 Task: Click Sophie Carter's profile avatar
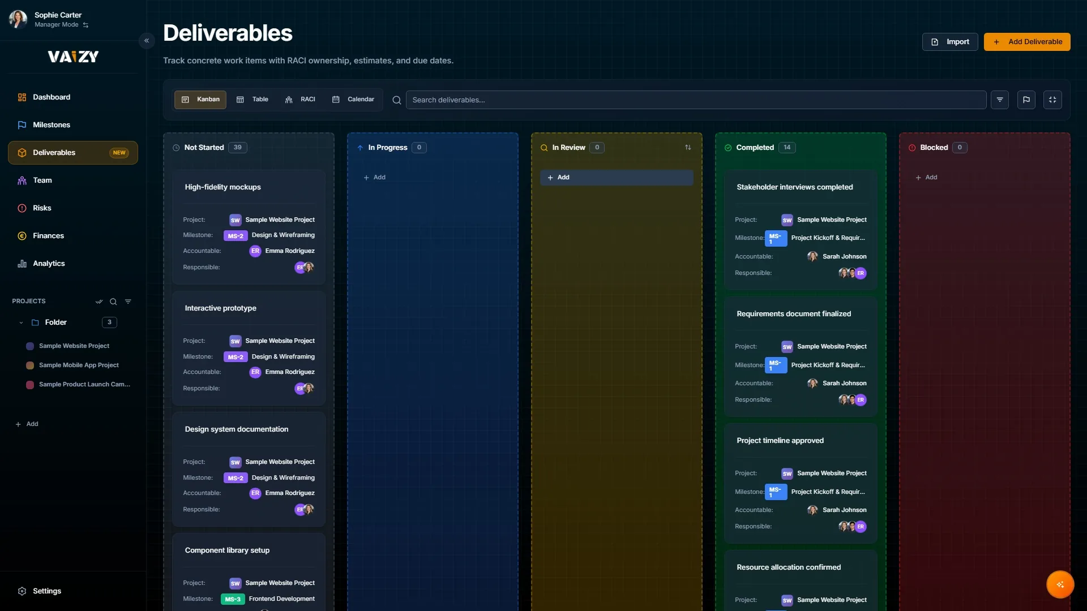tap(18, 19)
